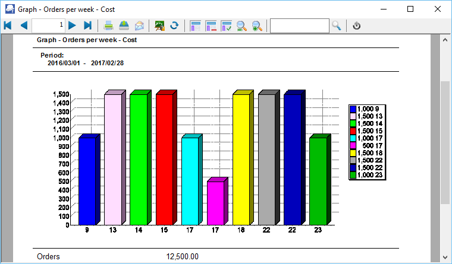This screenshot has height=264, width=452.
Task: Click the page number input field
Action: [x=48, y=26]
